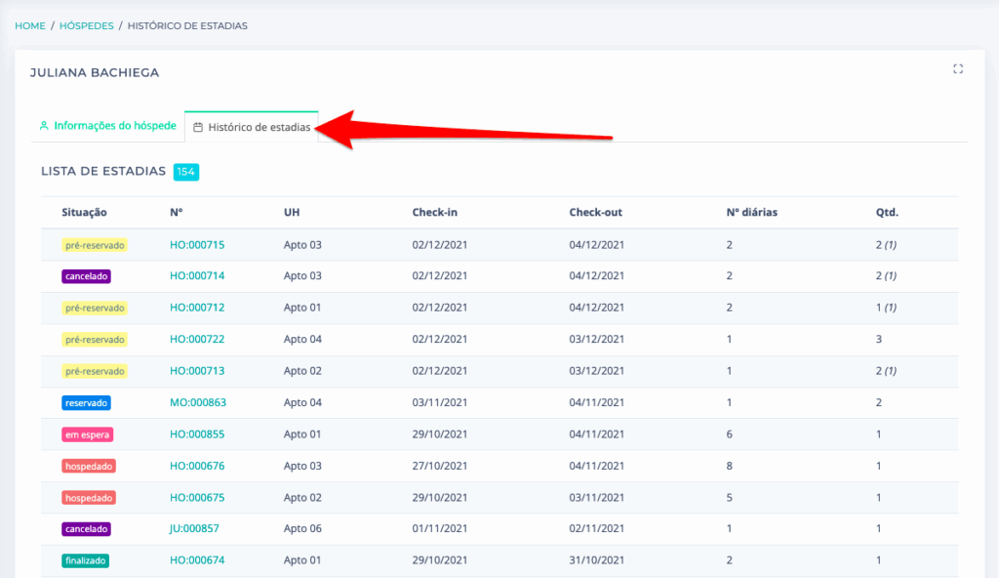
Task: Click the 6 diárias value for HO:000855
Action: 730,434
